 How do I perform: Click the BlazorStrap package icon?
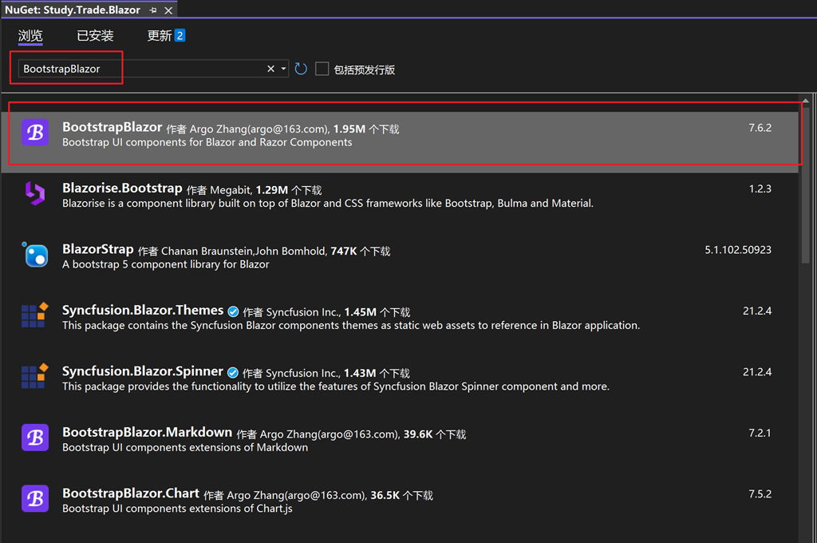(x=35, y=255)
